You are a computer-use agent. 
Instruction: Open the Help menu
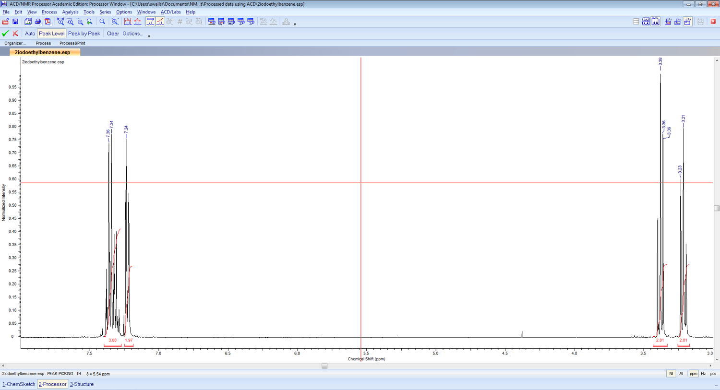tap(191, 12)
